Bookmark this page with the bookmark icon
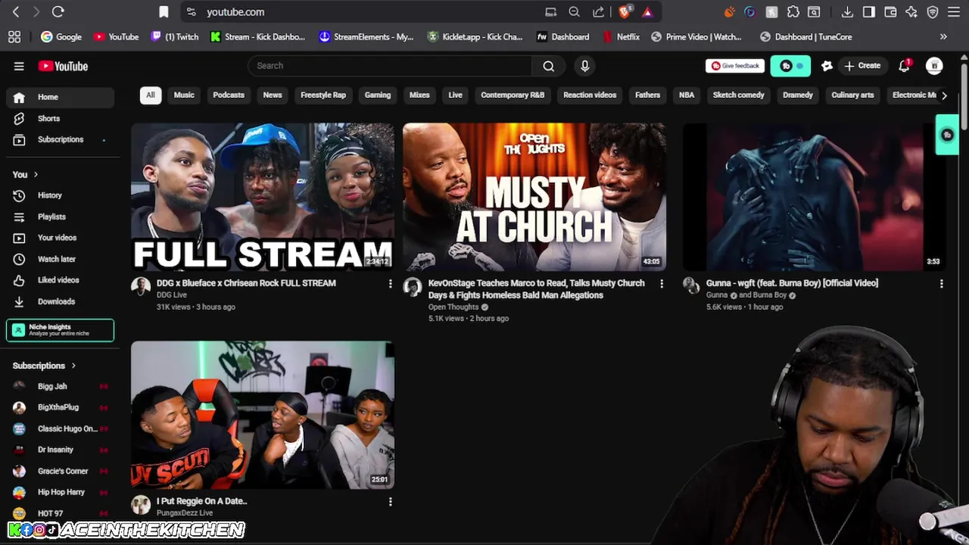Screen dimensions: 969x545 tap(164, 12)
